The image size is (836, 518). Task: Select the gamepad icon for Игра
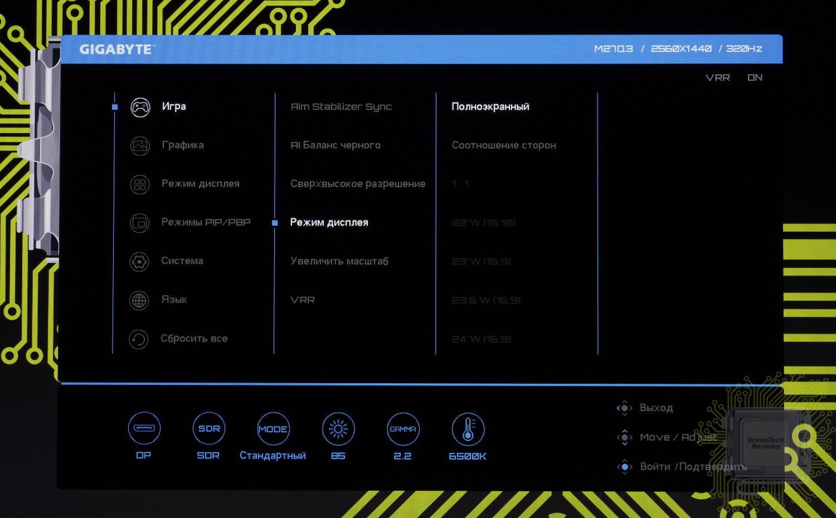pos(140,107)
